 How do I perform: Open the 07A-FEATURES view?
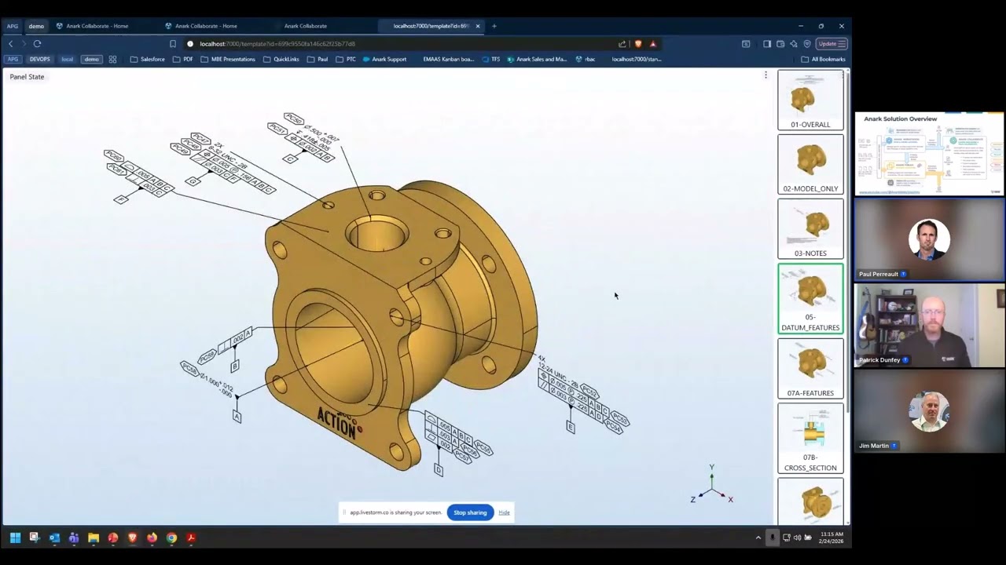pos(810,369)
